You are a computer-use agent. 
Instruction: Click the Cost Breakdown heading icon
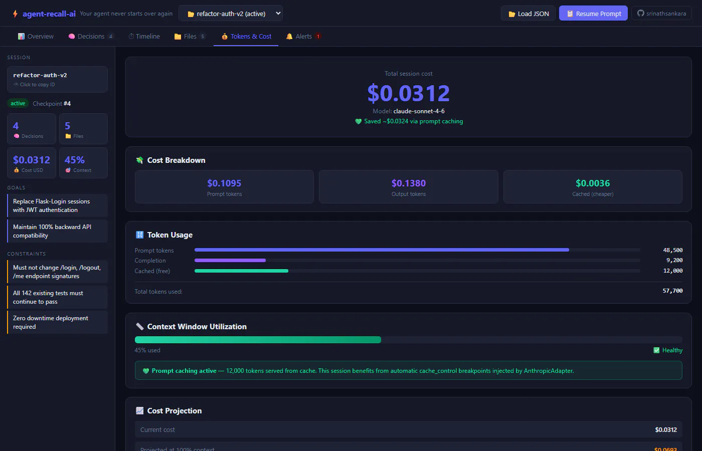139,160
